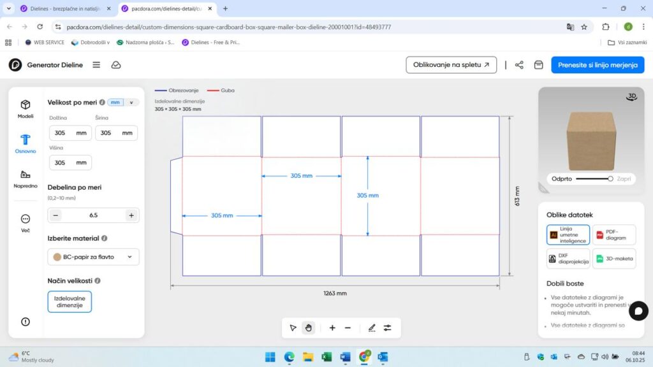Click the Odprto–Zapri box opening slider

pyautogui.click(x=594, y=179)
